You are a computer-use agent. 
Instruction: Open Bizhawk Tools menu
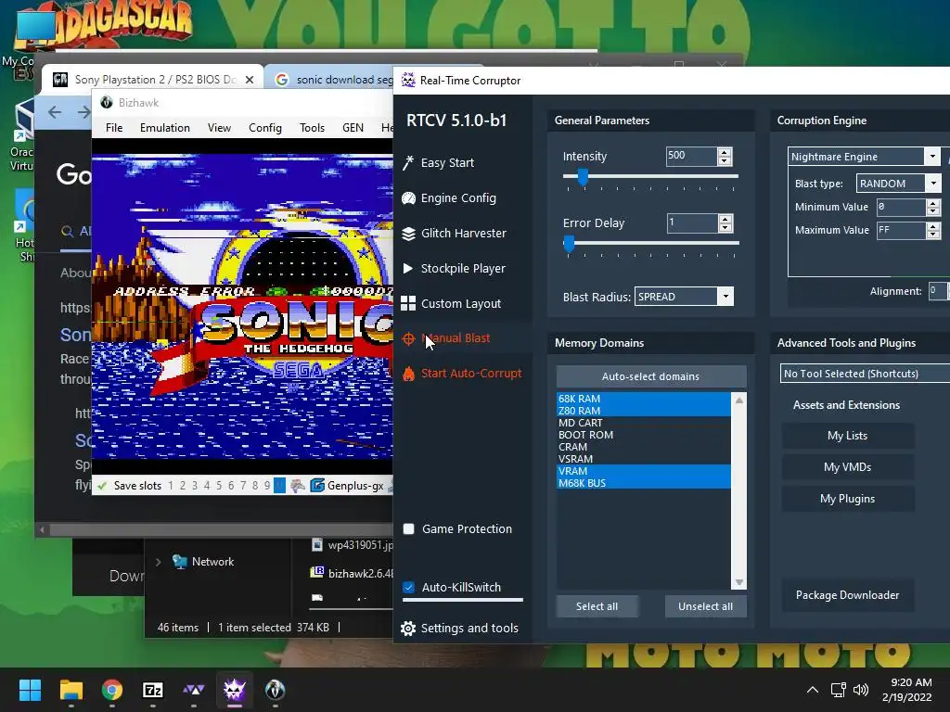pyautogui.click(x=312, y=128)
